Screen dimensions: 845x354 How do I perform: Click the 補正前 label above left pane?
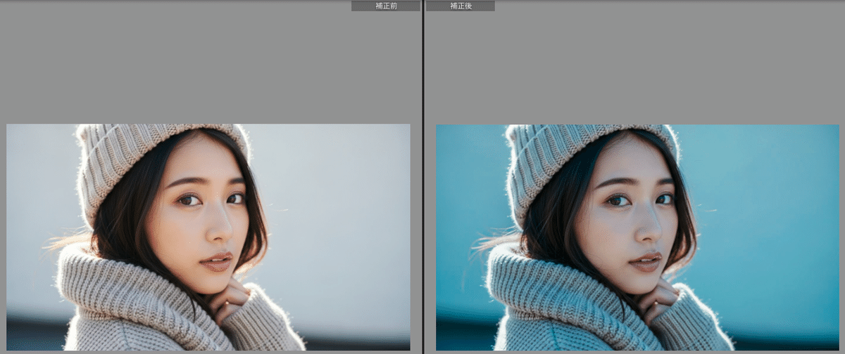pyautogui.click(x=385, y=6)
